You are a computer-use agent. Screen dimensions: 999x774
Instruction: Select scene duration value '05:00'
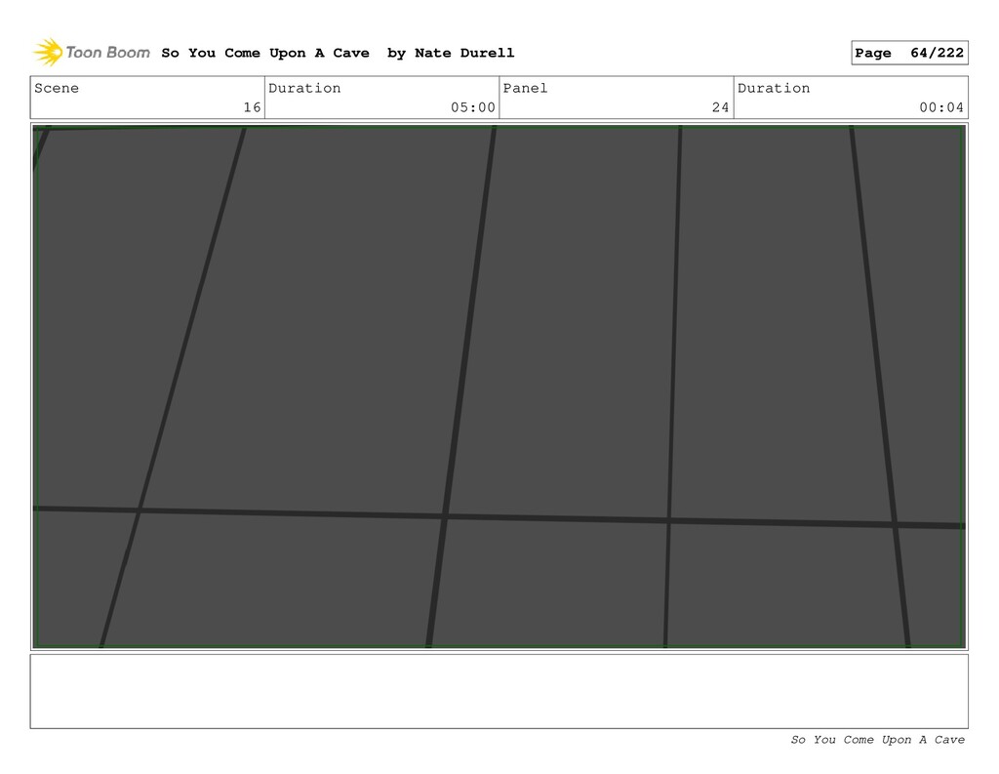click(473, 107)
